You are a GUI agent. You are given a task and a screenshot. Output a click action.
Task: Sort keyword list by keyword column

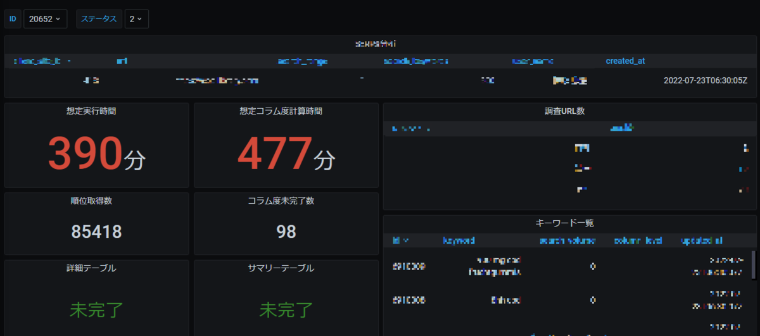(x=459, y=241)
